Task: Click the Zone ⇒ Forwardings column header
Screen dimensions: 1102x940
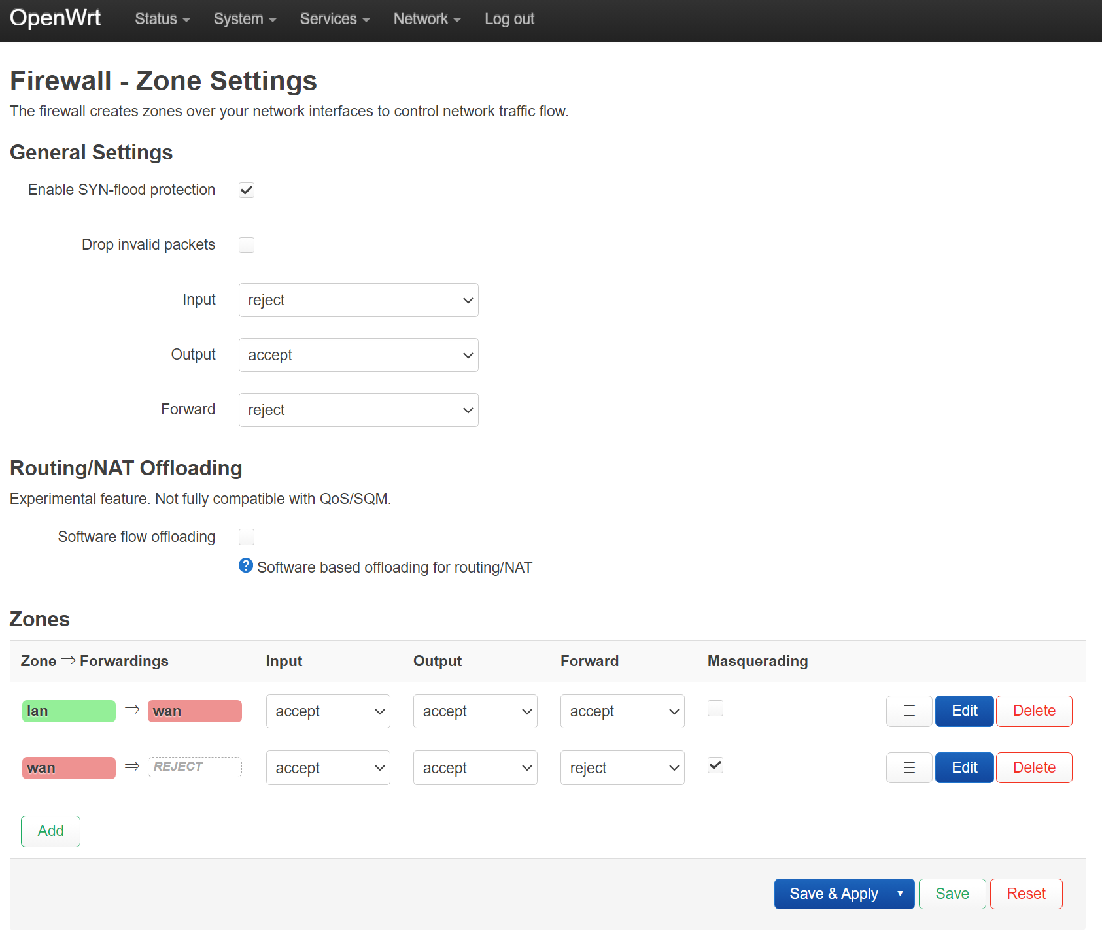Action: coord(95,662)
